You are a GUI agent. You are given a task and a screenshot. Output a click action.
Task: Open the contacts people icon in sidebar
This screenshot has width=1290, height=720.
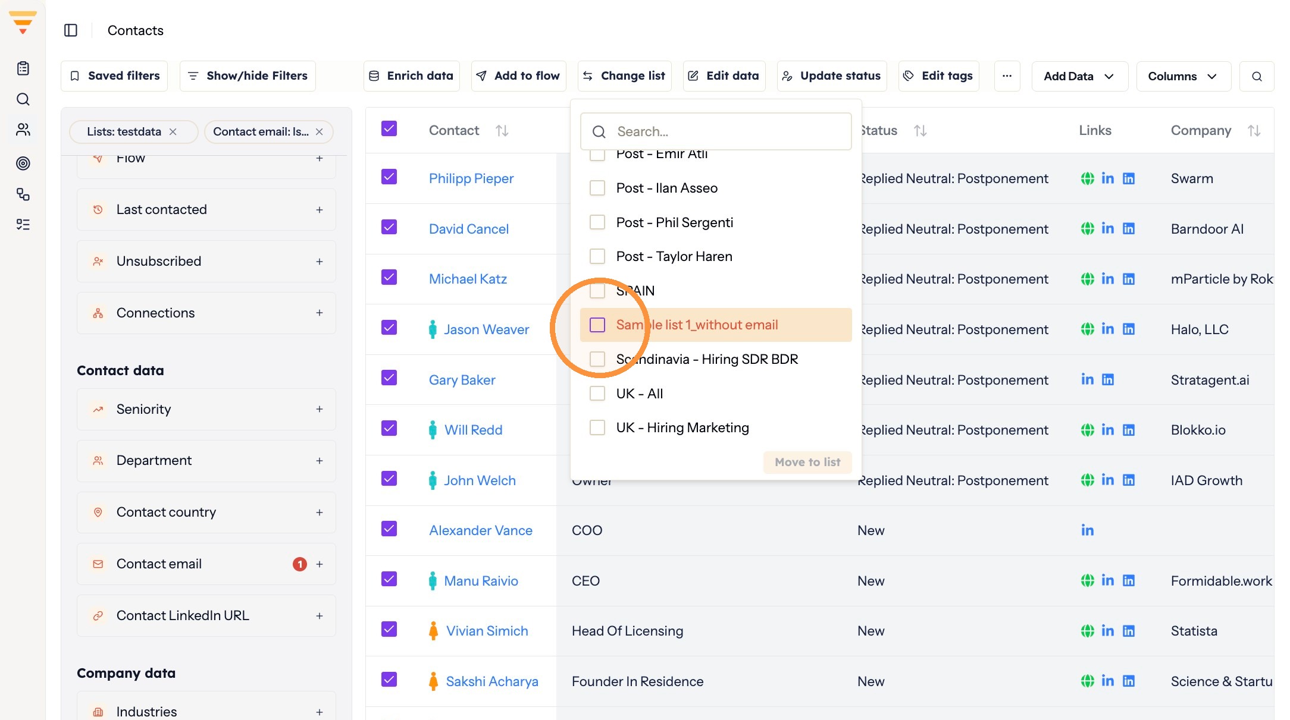pyautogui.click(x=23, y=130)
